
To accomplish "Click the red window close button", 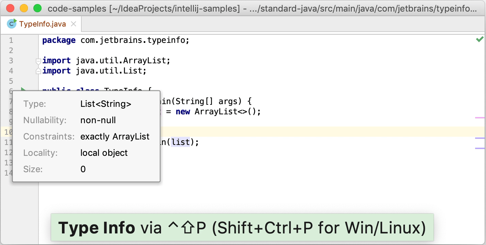I will click(x=11, y=9).
